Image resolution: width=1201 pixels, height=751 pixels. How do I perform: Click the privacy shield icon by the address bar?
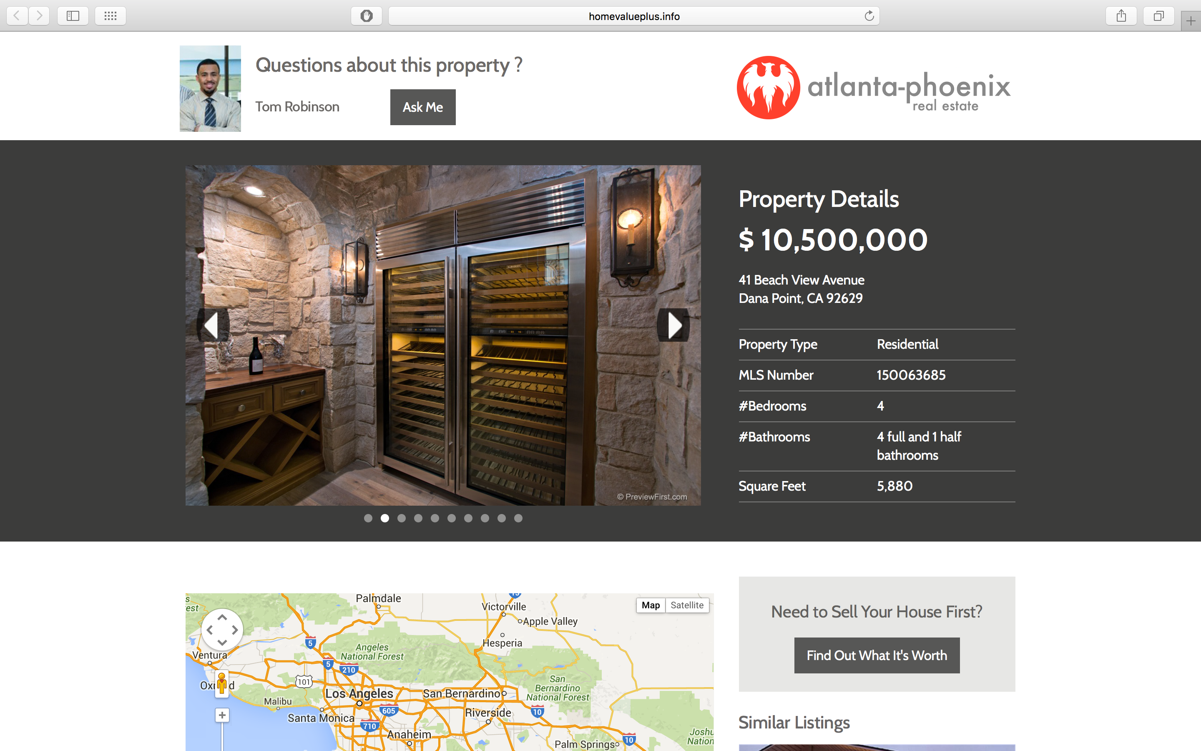[x=366, y=16]
